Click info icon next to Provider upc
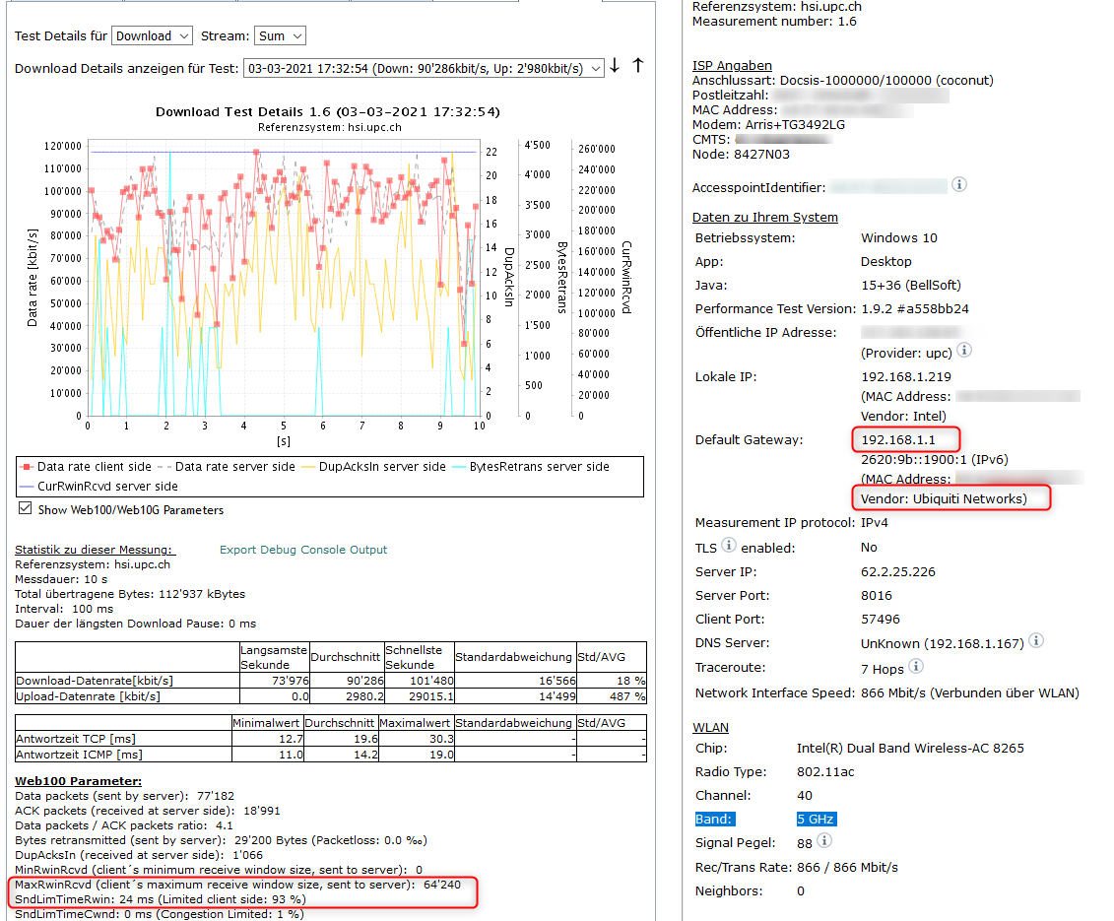The width and height of the screenshot is (1114, 921). point(965,351)
